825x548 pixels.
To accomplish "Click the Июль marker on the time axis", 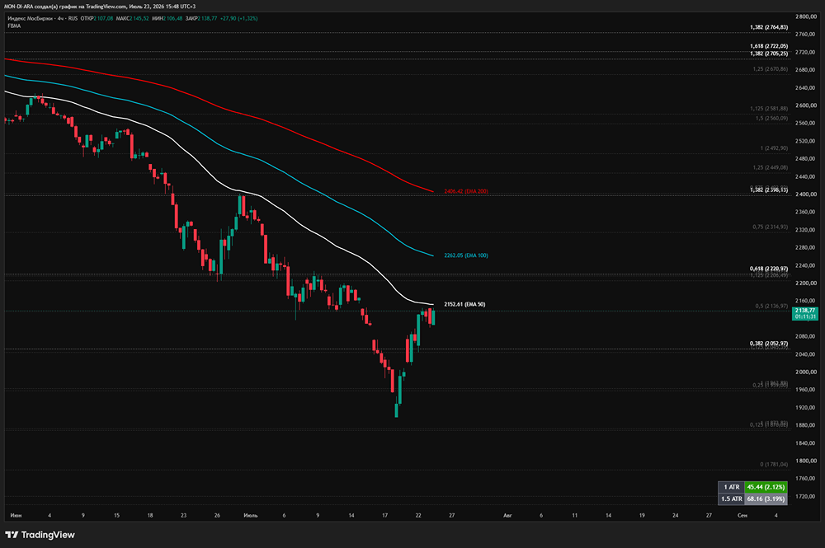I will click(x=251, y=515).
